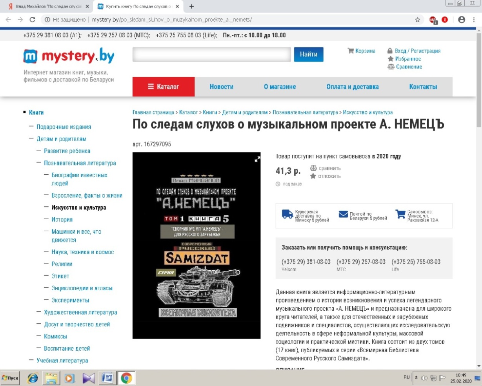482x386 pixels.
Task: Click the Найти search button
Action: click(x=309, y=55)
